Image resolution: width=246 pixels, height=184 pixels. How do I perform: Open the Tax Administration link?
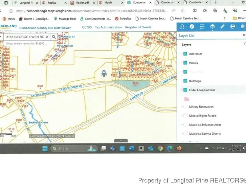tap(108, 27)
